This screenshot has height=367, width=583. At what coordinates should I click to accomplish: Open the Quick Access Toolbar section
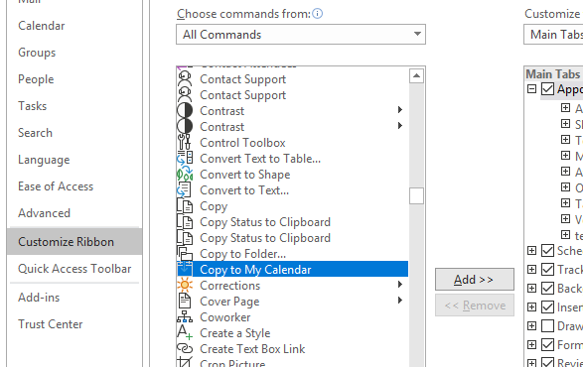pos(74,269)
